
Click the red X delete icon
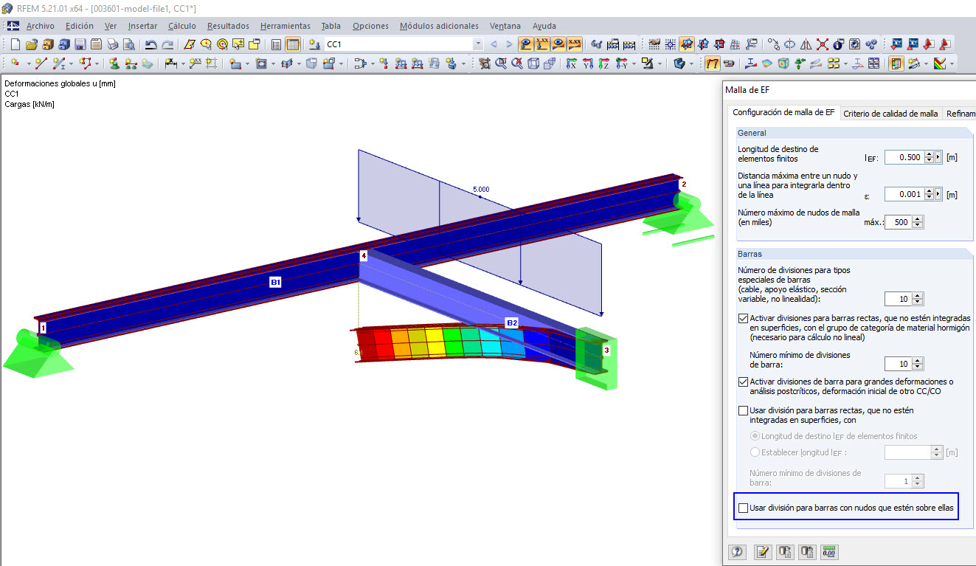pos(822,44)
